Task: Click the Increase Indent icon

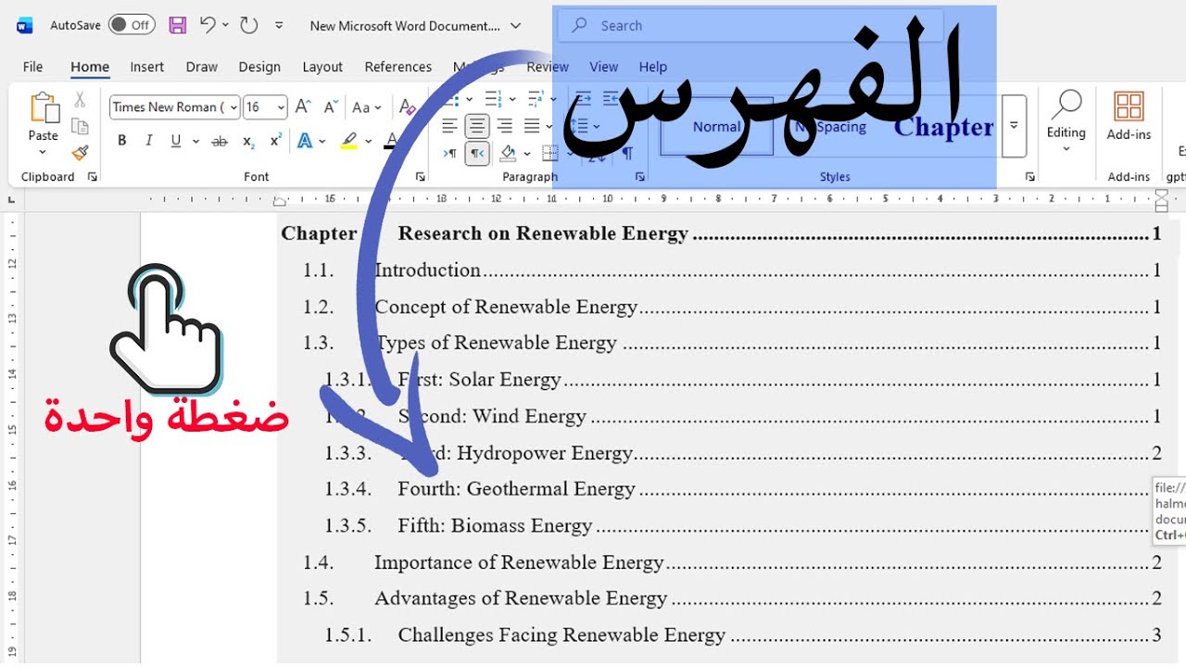Action: [611, 98]
